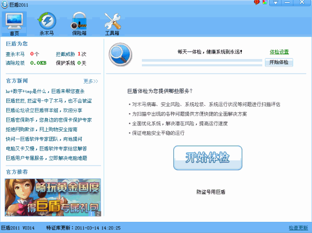Open news '巨盾论坛设立巨盾样本组，欢迎分享'
Screen dimensions: 312x233
pyautogui.click(x=44, y=110)
